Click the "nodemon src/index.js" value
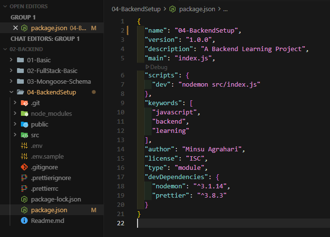330x237 pixels. (x=219, y=85)
